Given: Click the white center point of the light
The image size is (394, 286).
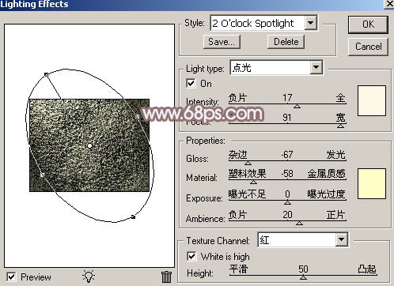Looking at the screenshot, I should click(89, 145).
